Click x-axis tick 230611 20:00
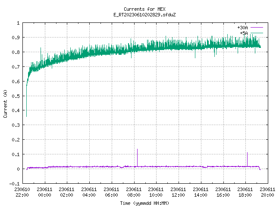 [x=267, y=192]
